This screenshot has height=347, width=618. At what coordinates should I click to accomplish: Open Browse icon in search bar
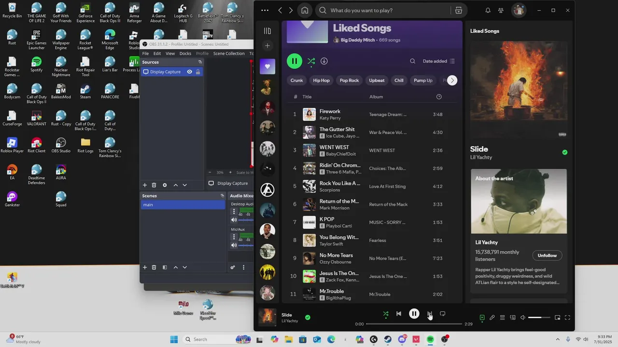458,10
